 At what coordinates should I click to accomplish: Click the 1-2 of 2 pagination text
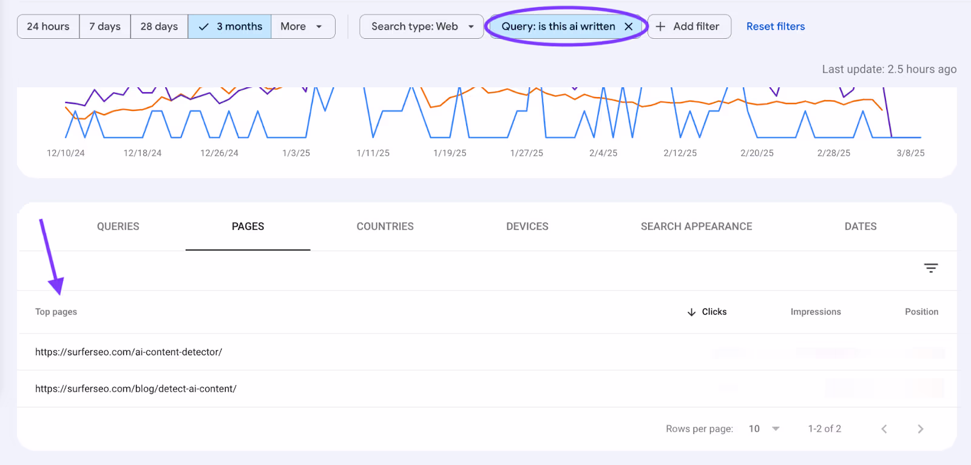(x=824, y=429)
